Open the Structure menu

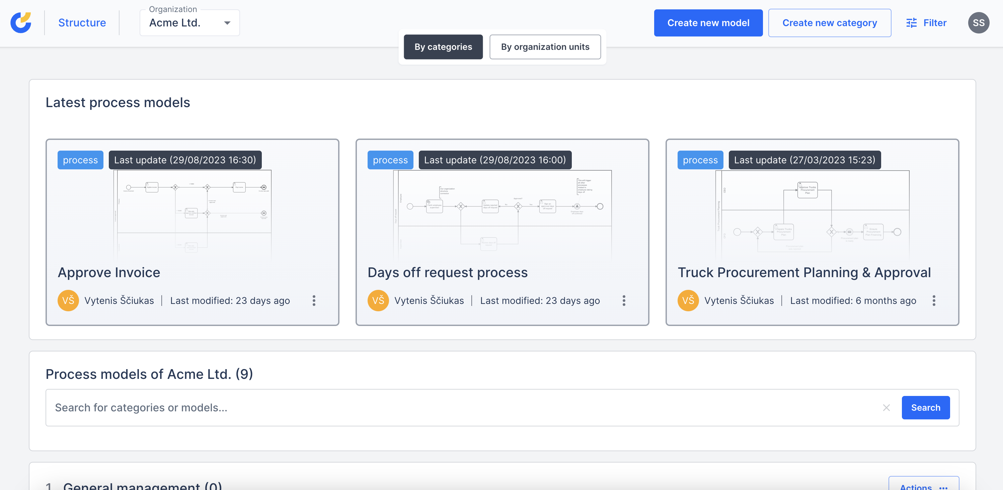(x=82, y=22)
